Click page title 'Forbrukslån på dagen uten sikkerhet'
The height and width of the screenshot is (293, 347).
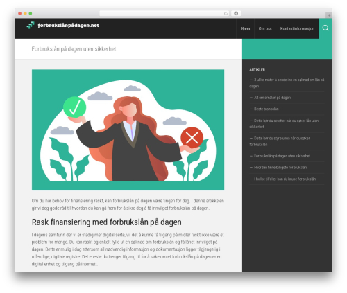pyautogui.click(x=74, y=49)
